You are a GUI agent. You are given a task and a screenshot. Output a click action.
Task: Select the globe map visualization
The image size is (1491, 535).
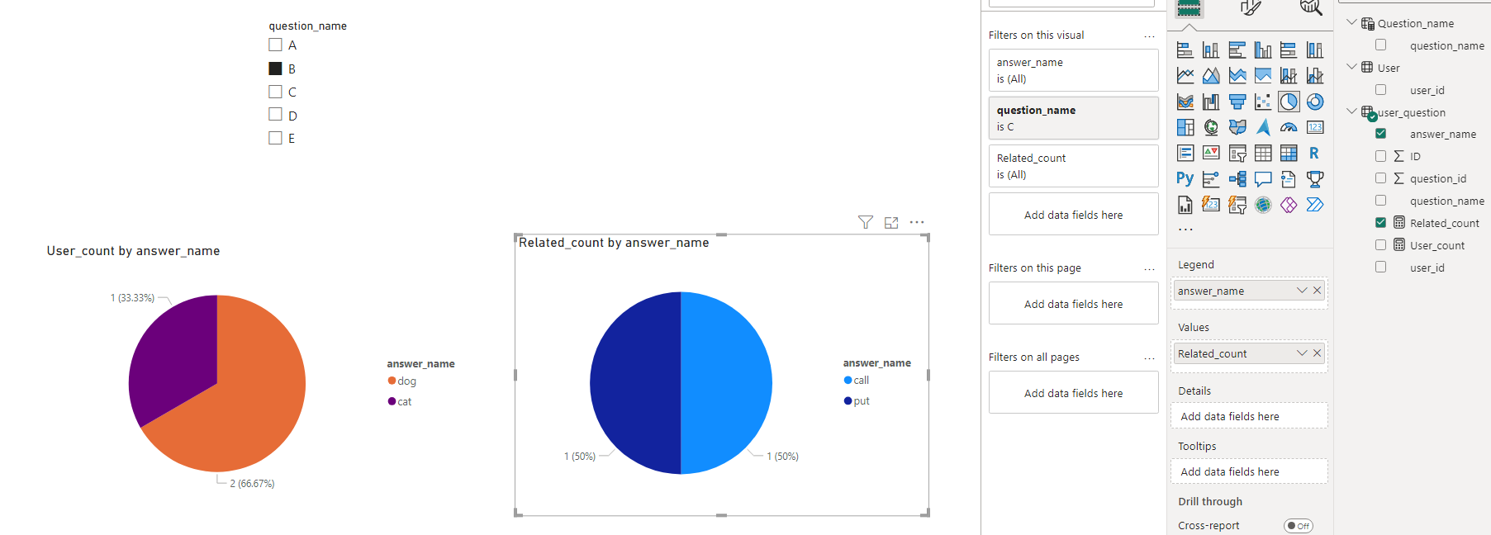coord(1211,127)
